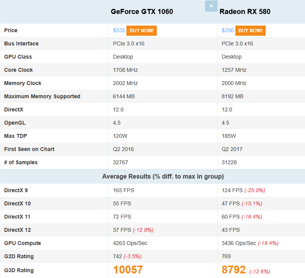Select the 120W TDP value
The image size is (305, 278).
click(x=120, y=136)
